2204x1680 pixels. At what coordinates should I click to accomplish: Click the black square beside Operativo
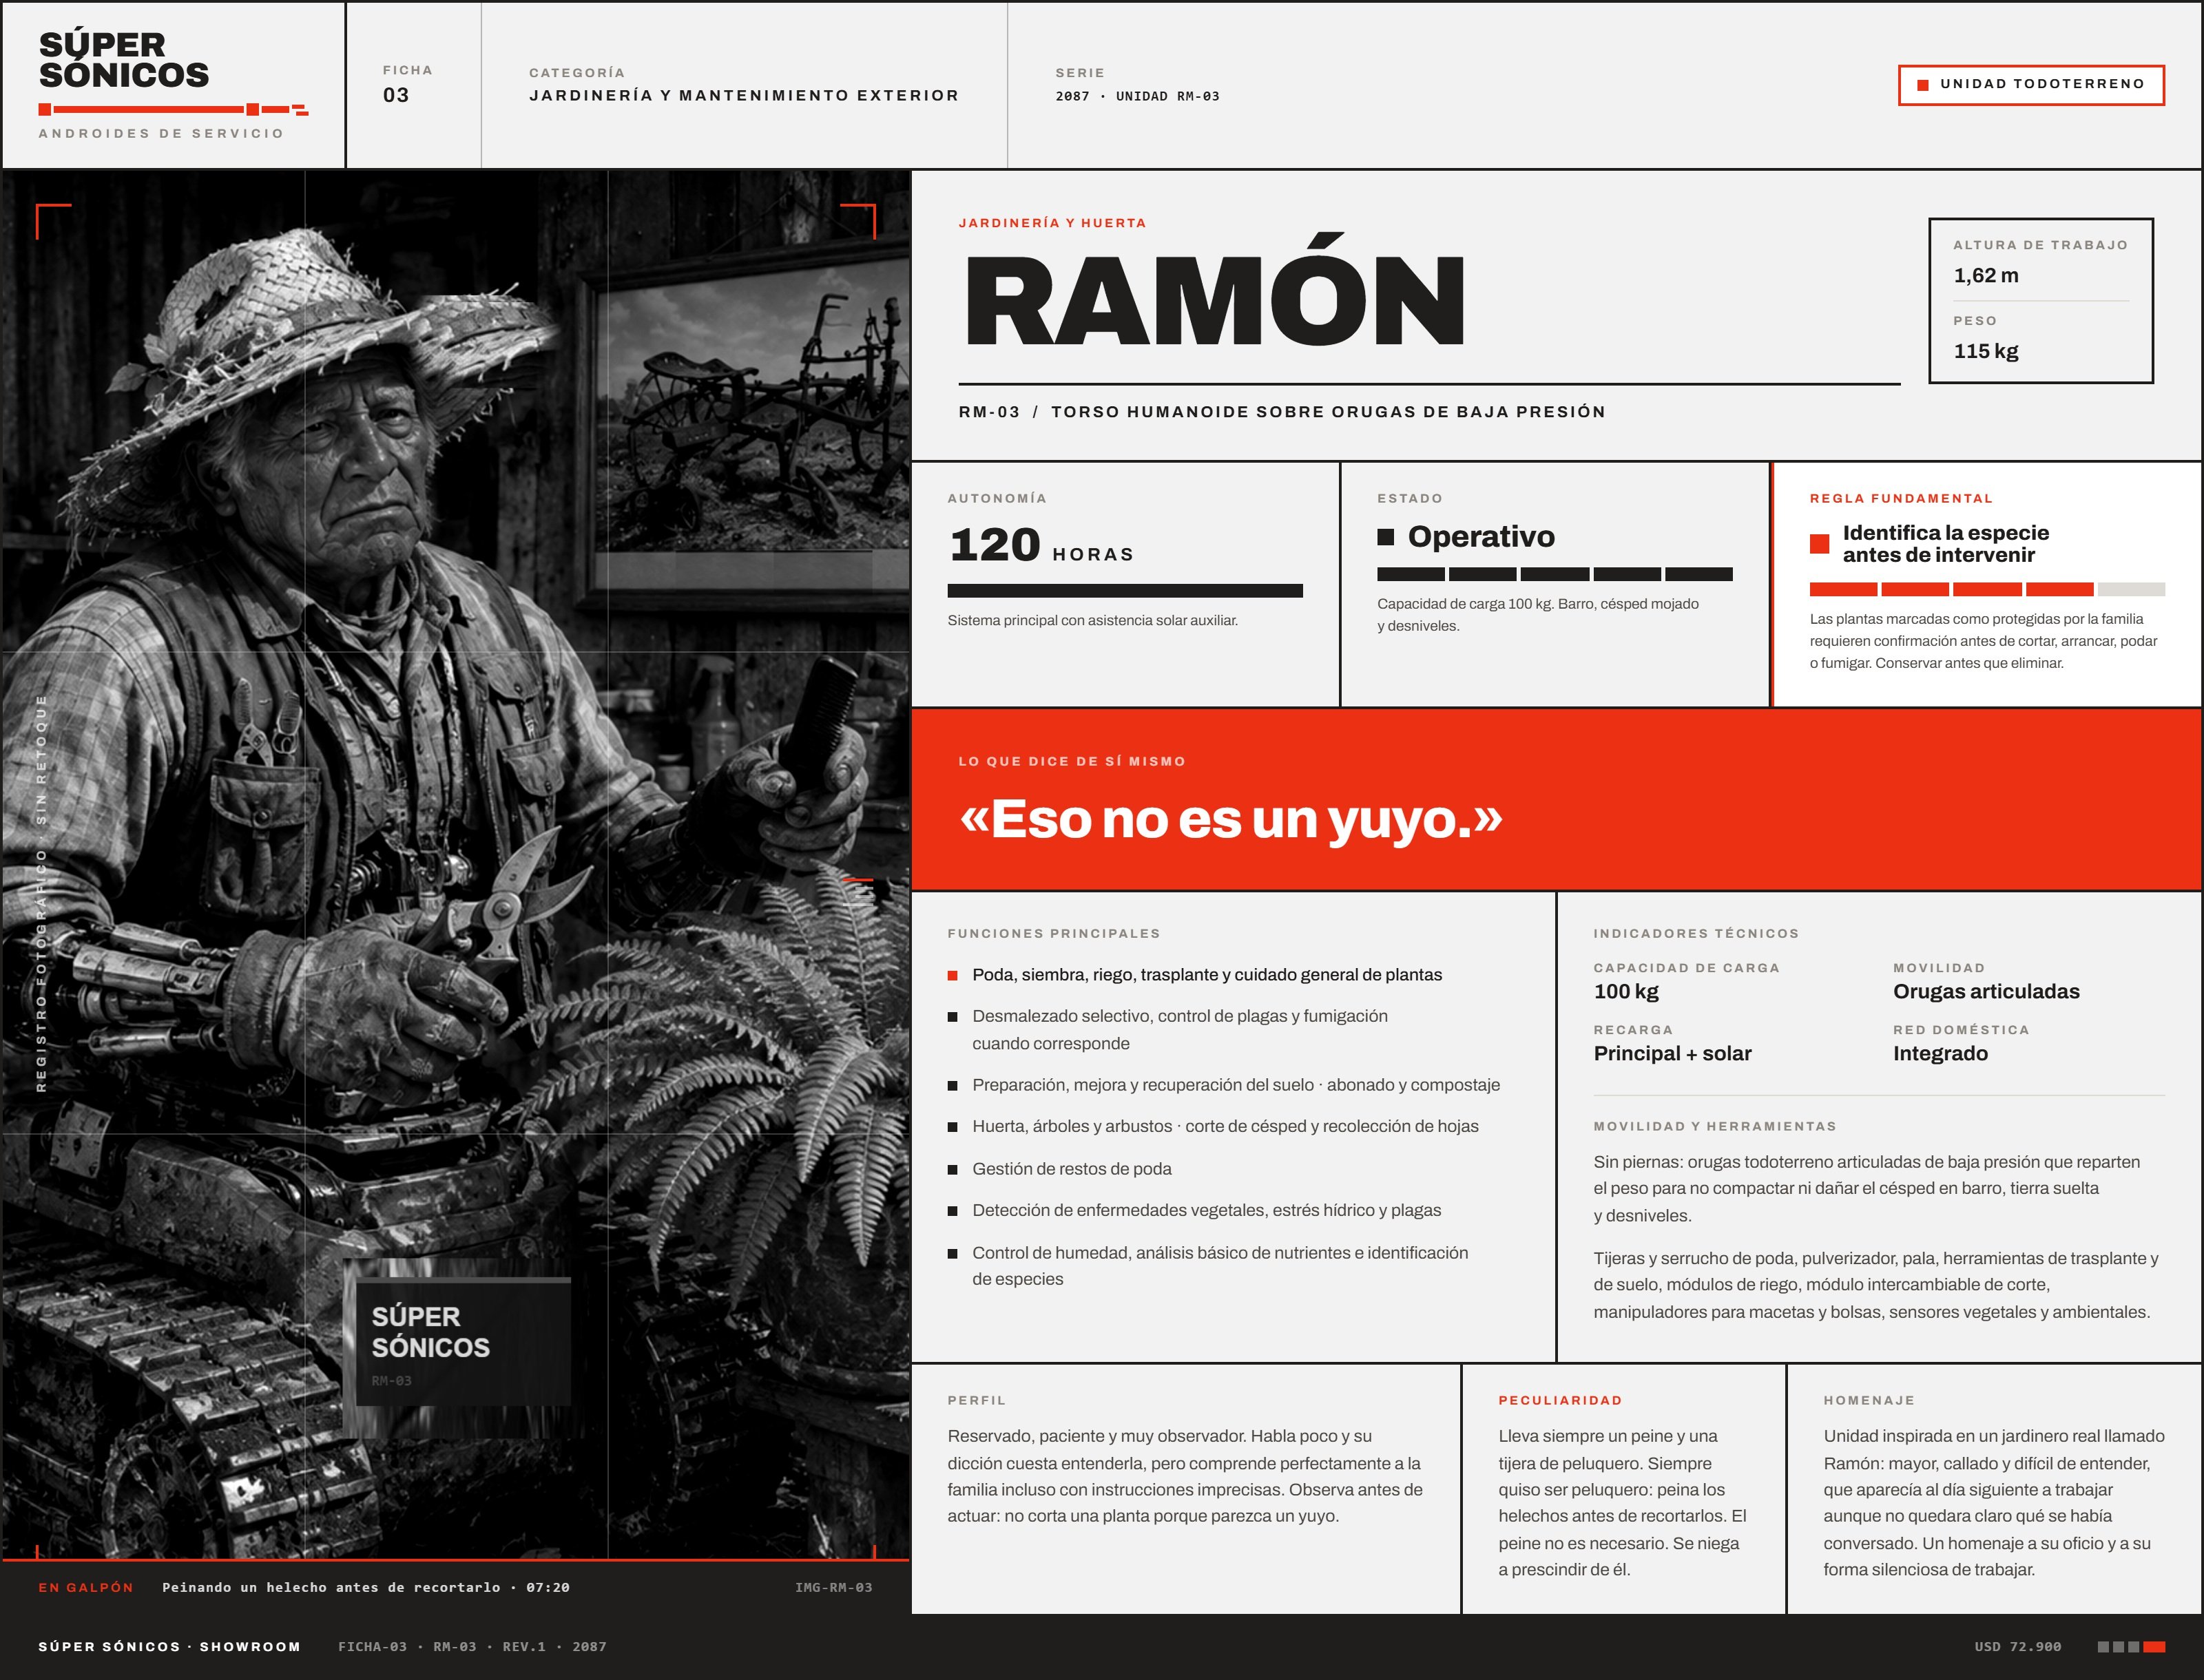click(1386, 537)
